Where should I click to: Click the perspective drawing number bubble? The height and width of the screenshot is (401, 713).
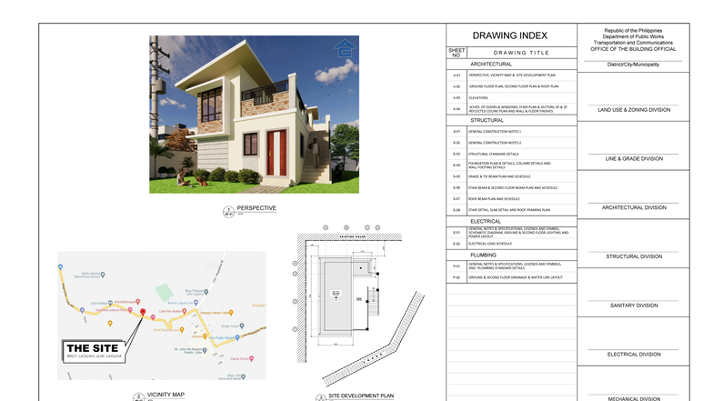(228, 211)
